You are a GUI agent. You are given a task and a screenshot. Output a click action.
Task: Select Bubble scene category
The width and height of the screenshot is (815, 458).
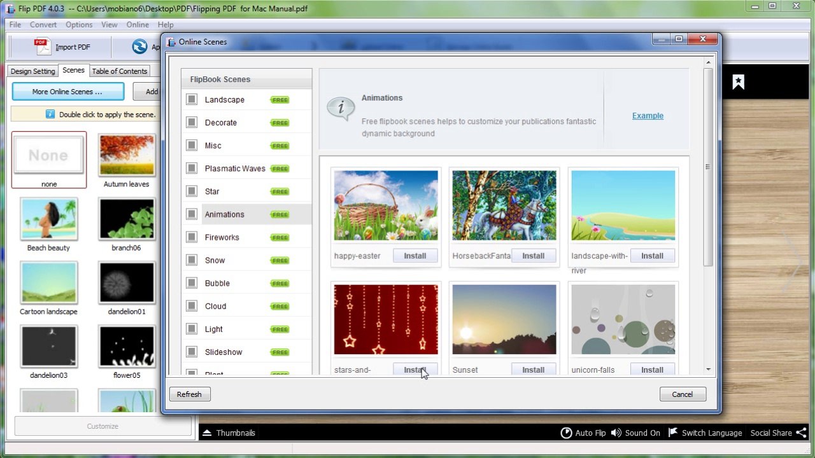pos(246,283)
